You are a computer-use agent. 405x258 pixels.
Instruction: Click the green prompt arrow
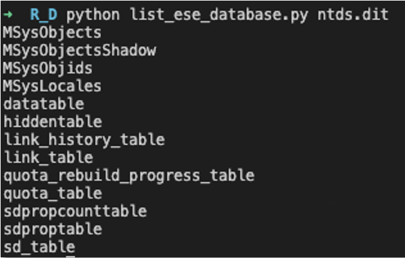[x=8, y=14]
